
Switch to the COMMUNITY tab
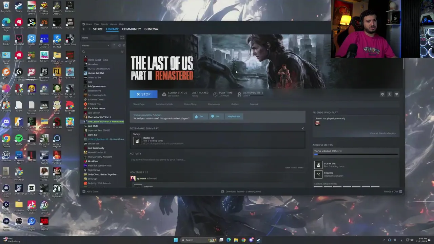132,29
